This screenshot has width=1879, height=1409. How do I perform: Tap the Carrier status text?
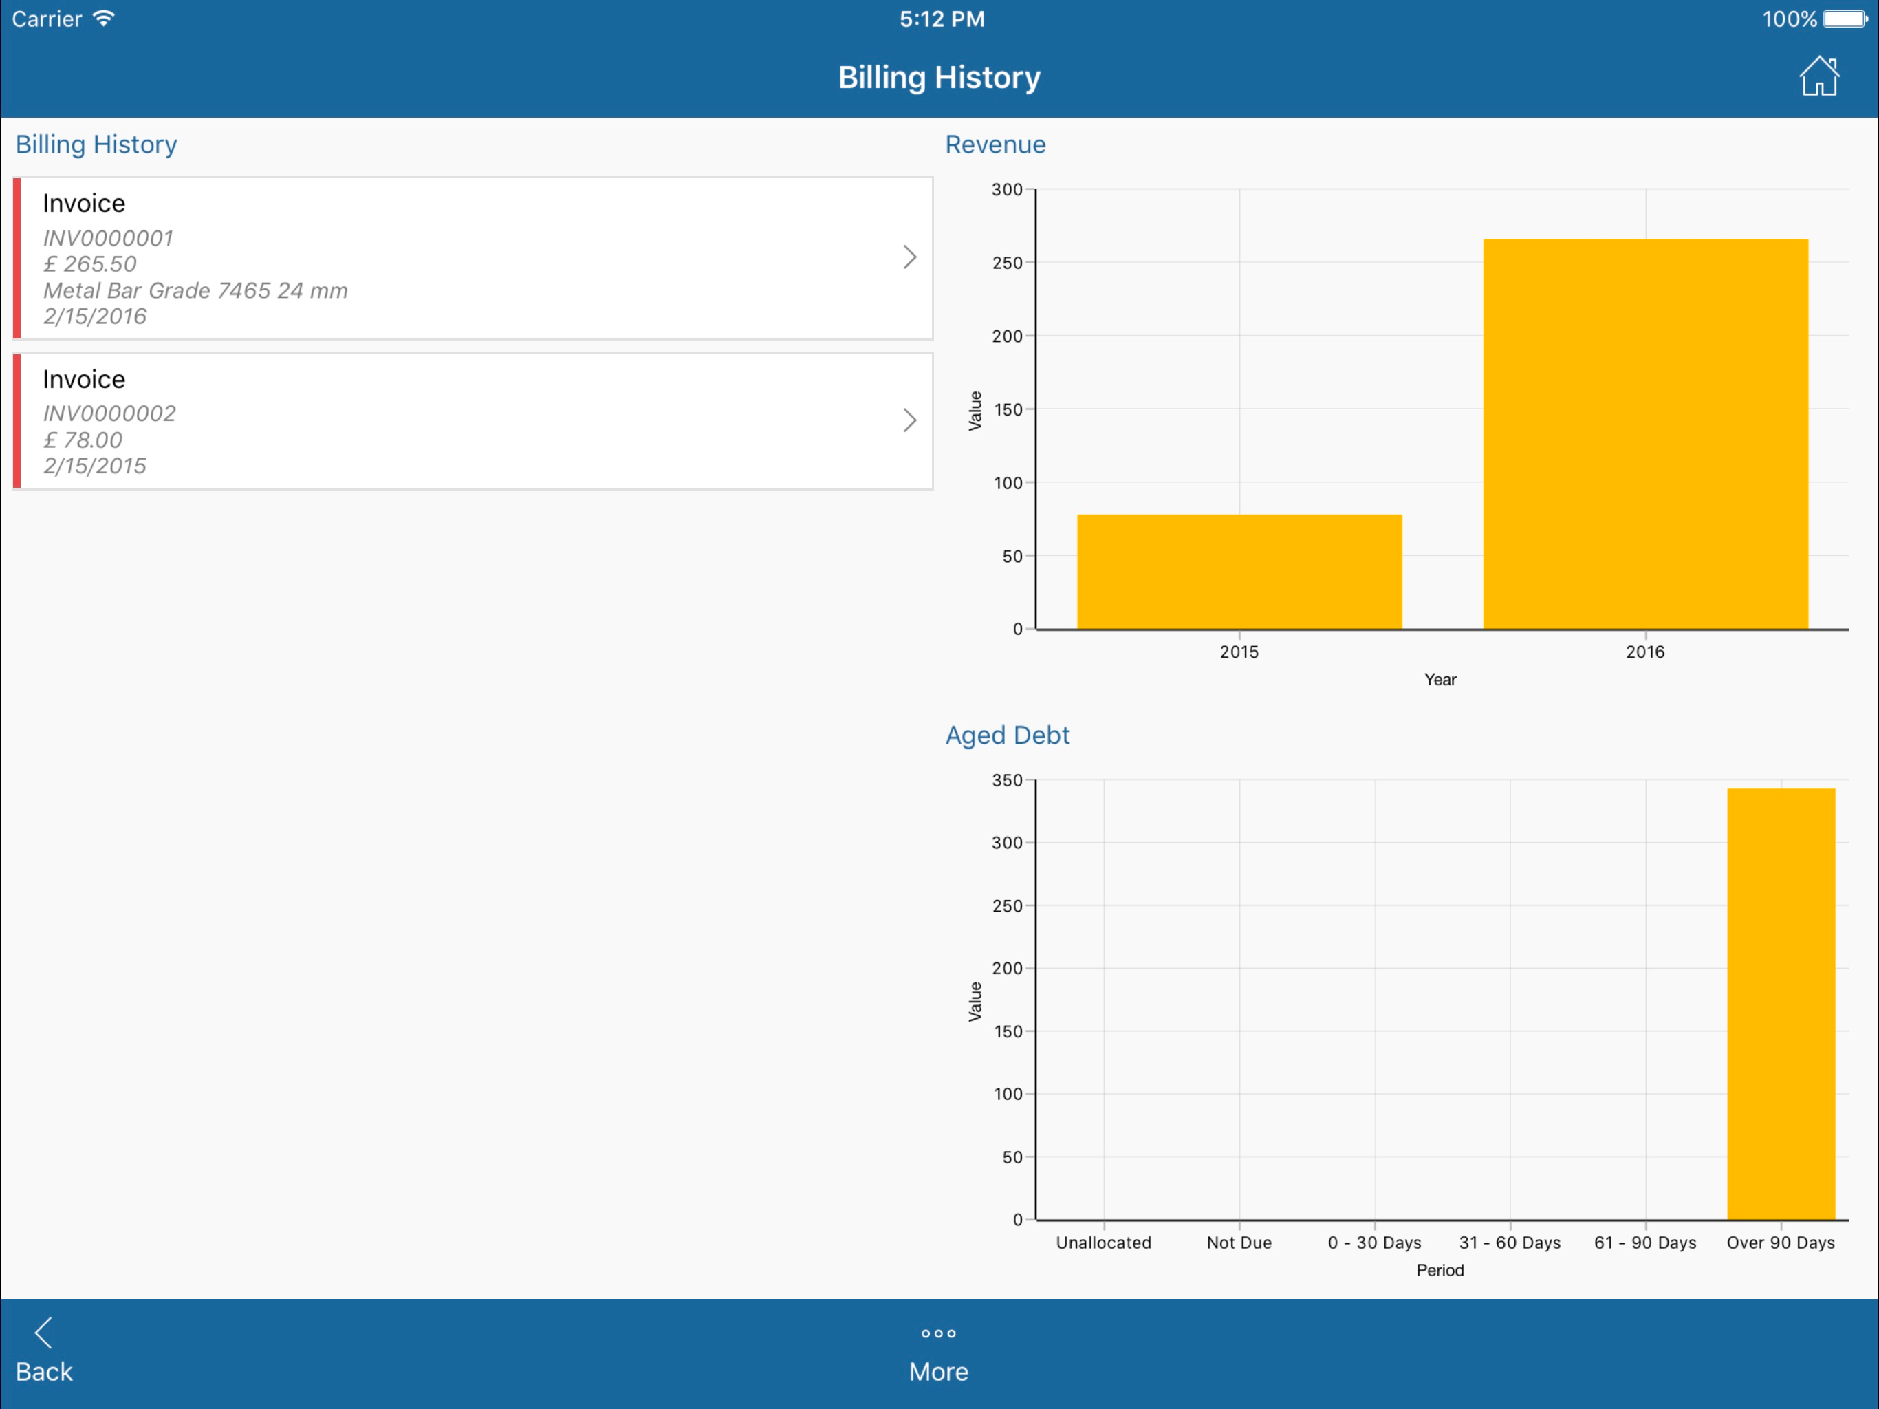point(47,19)
